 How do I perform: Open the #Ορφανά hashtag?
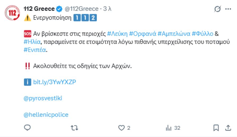tap(142, 34)
